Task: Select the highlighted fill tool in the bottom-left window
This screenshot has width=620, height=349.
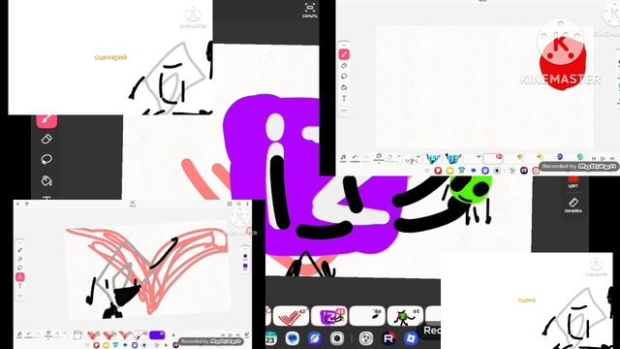Action: click(19, 277)
